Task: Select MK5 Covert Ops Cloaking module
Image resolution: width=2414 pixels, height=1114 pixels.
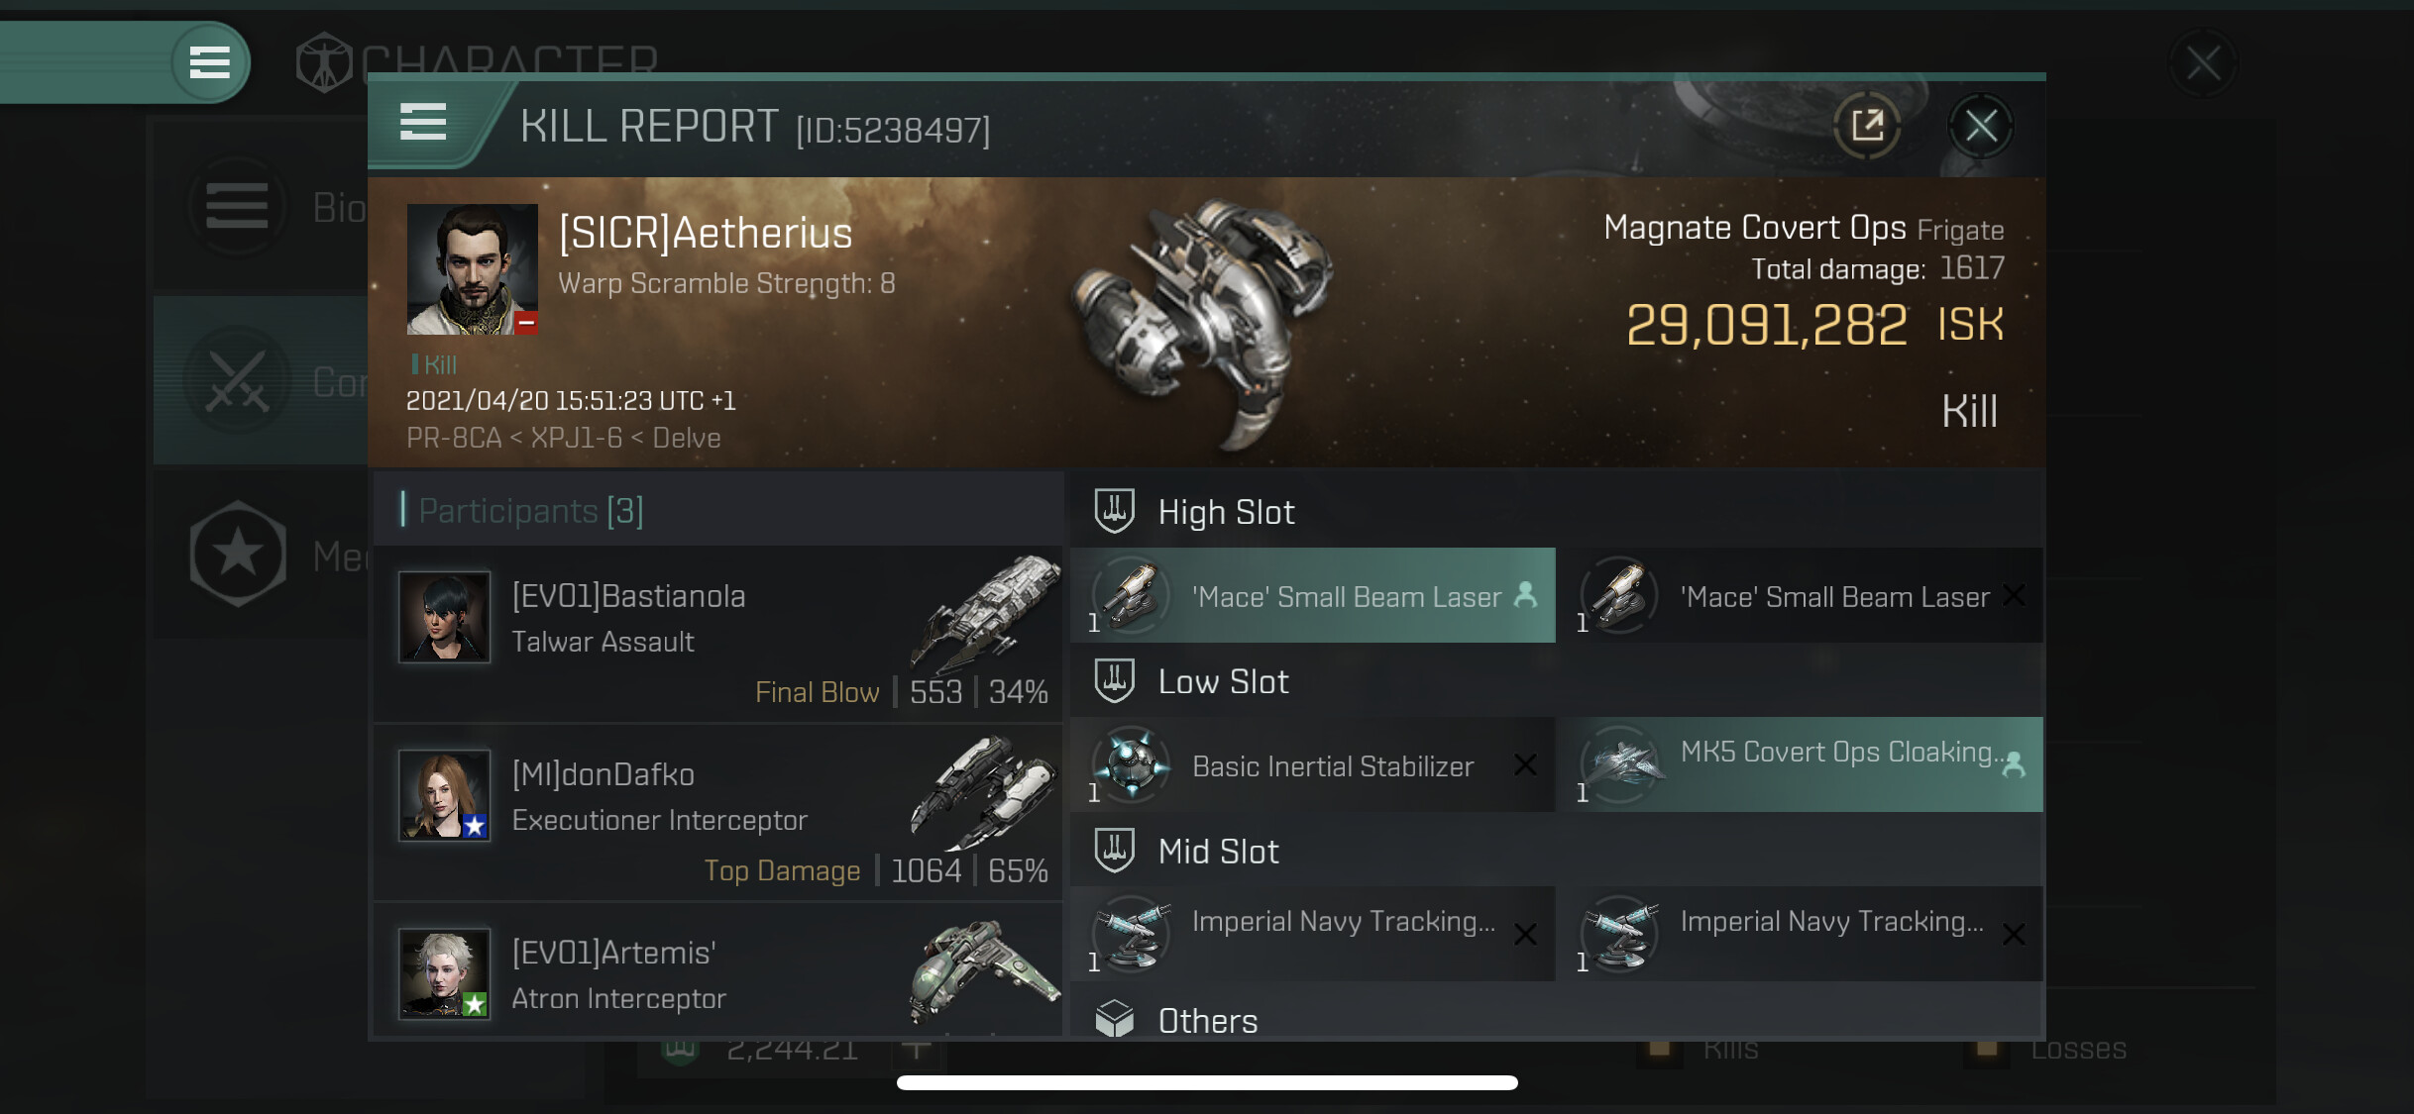Action: point(1801,764)
